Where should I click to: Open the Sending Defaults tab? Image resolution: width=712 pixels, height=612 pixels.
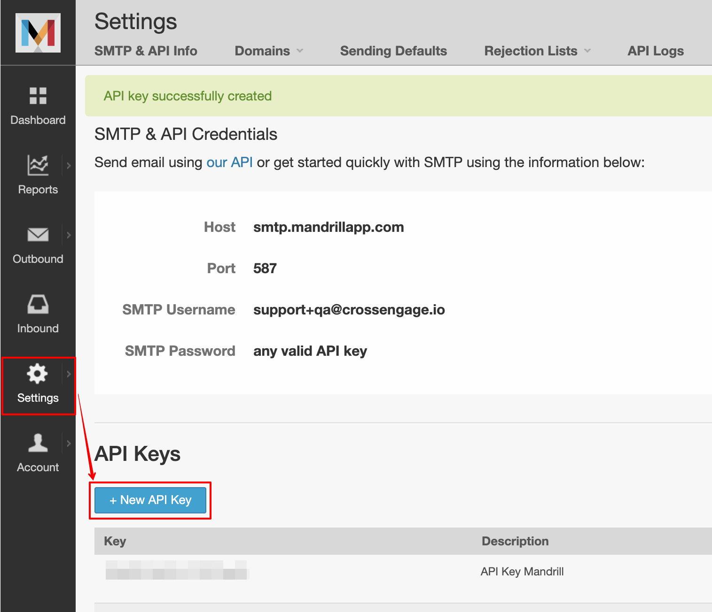(x=393, y=51)
